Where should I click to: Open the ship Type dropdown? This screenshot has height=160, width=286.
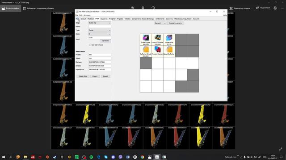point(100,30)
